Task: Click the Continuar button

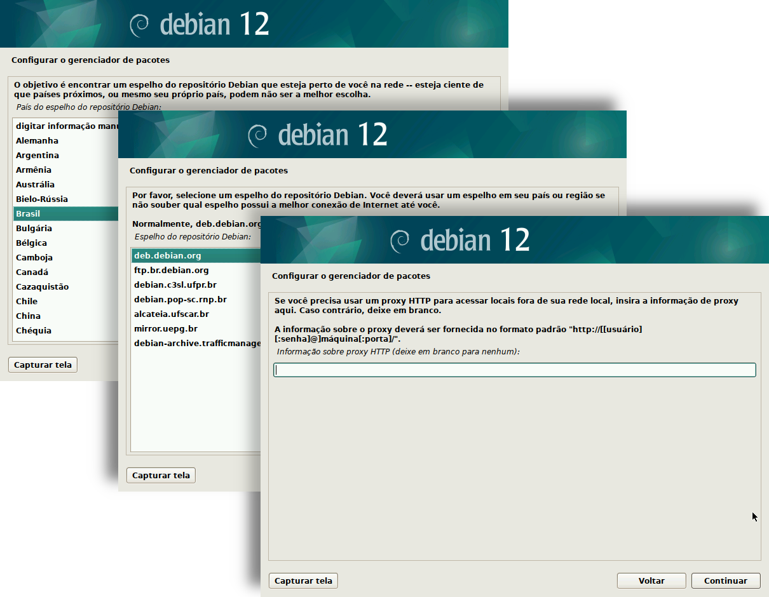Action: click(x=726, y=580)
